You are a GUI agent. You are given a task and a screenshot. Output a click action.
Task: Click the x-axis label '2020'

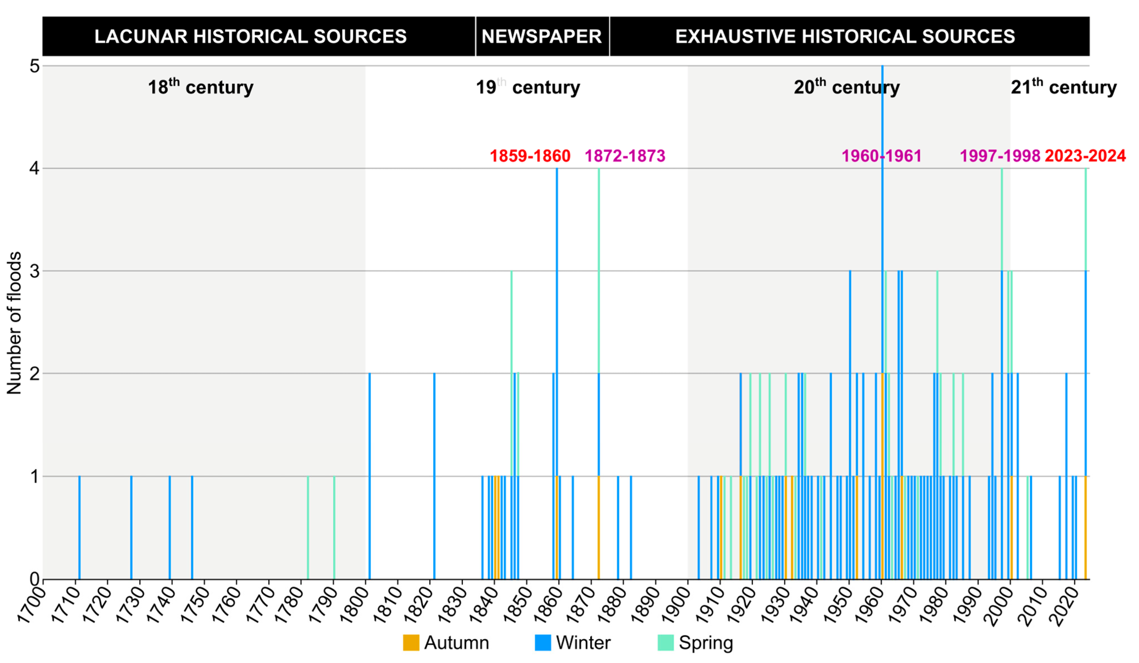pos(1064,605)
